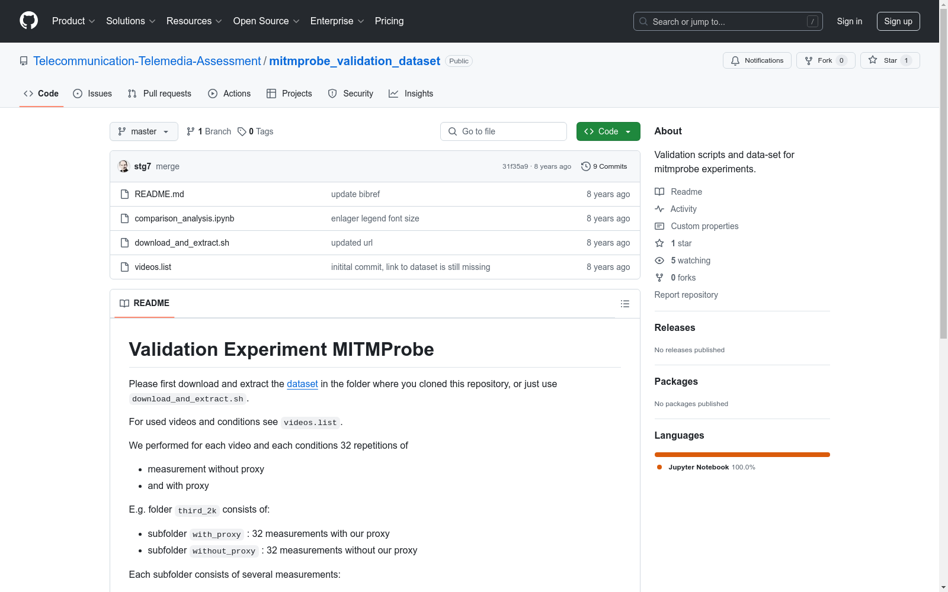
Task: Click Report repository link
Action: 686,295
